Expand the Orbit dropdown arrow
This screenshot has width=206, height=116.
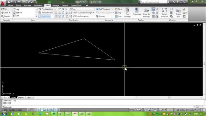pos(9,13)
